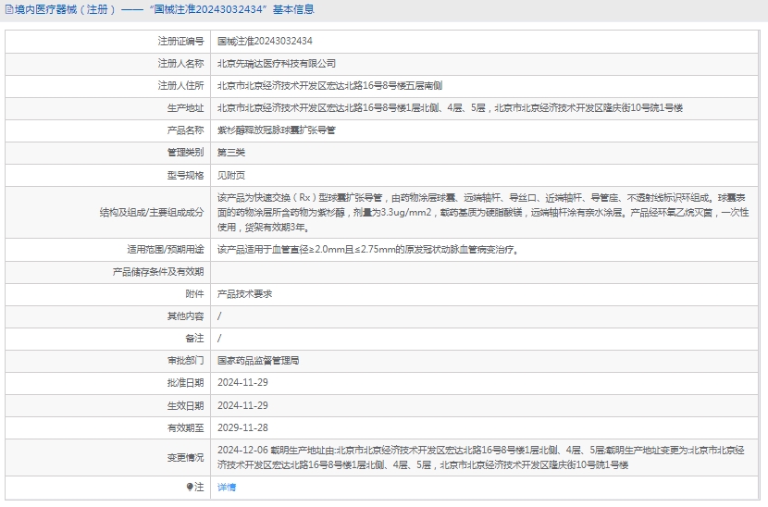
Task: Click the 生产地址 address value
Action: 450,108
